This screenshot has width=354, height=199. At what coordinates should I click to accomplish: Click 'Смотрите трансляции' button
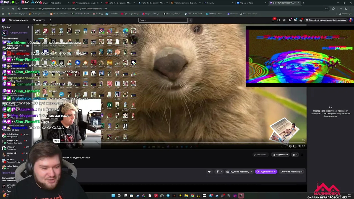pyautogui.click(x=291, y=172)
